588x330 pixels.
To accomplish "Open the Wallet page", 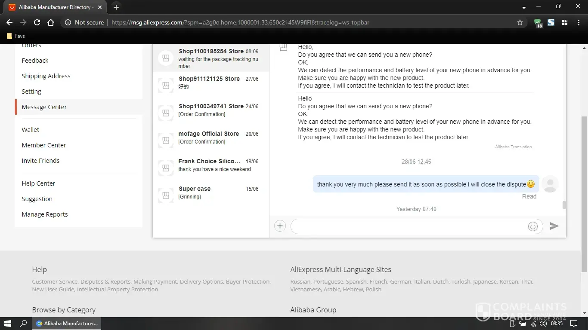I will pyautogui.click(x=31, y=130).
